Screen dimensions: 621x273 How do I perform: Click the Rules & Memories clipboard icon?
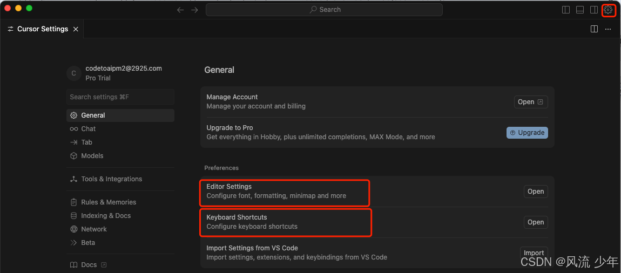click(x=73, y=202)
